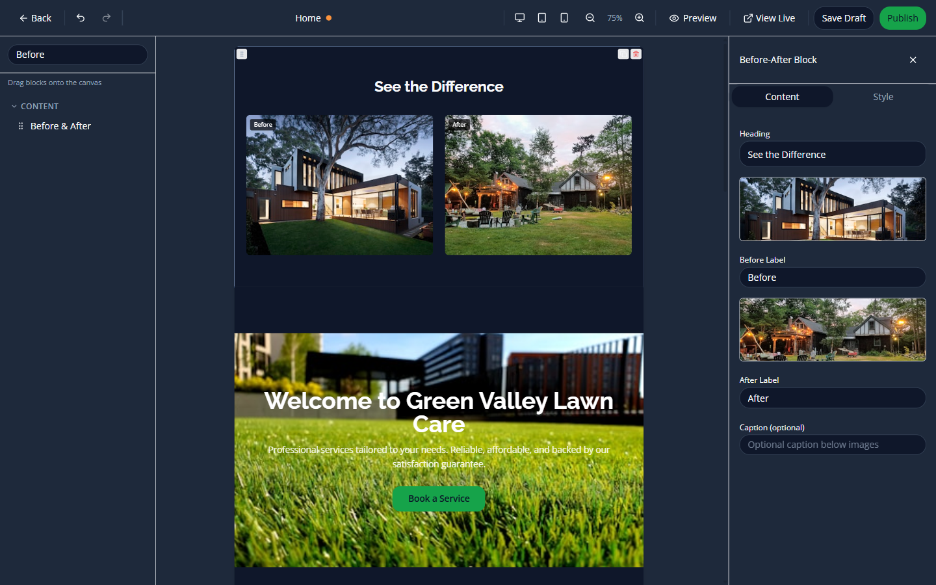936x585 pixels.
Task: Click the Preview eye button
Action: 693,18
